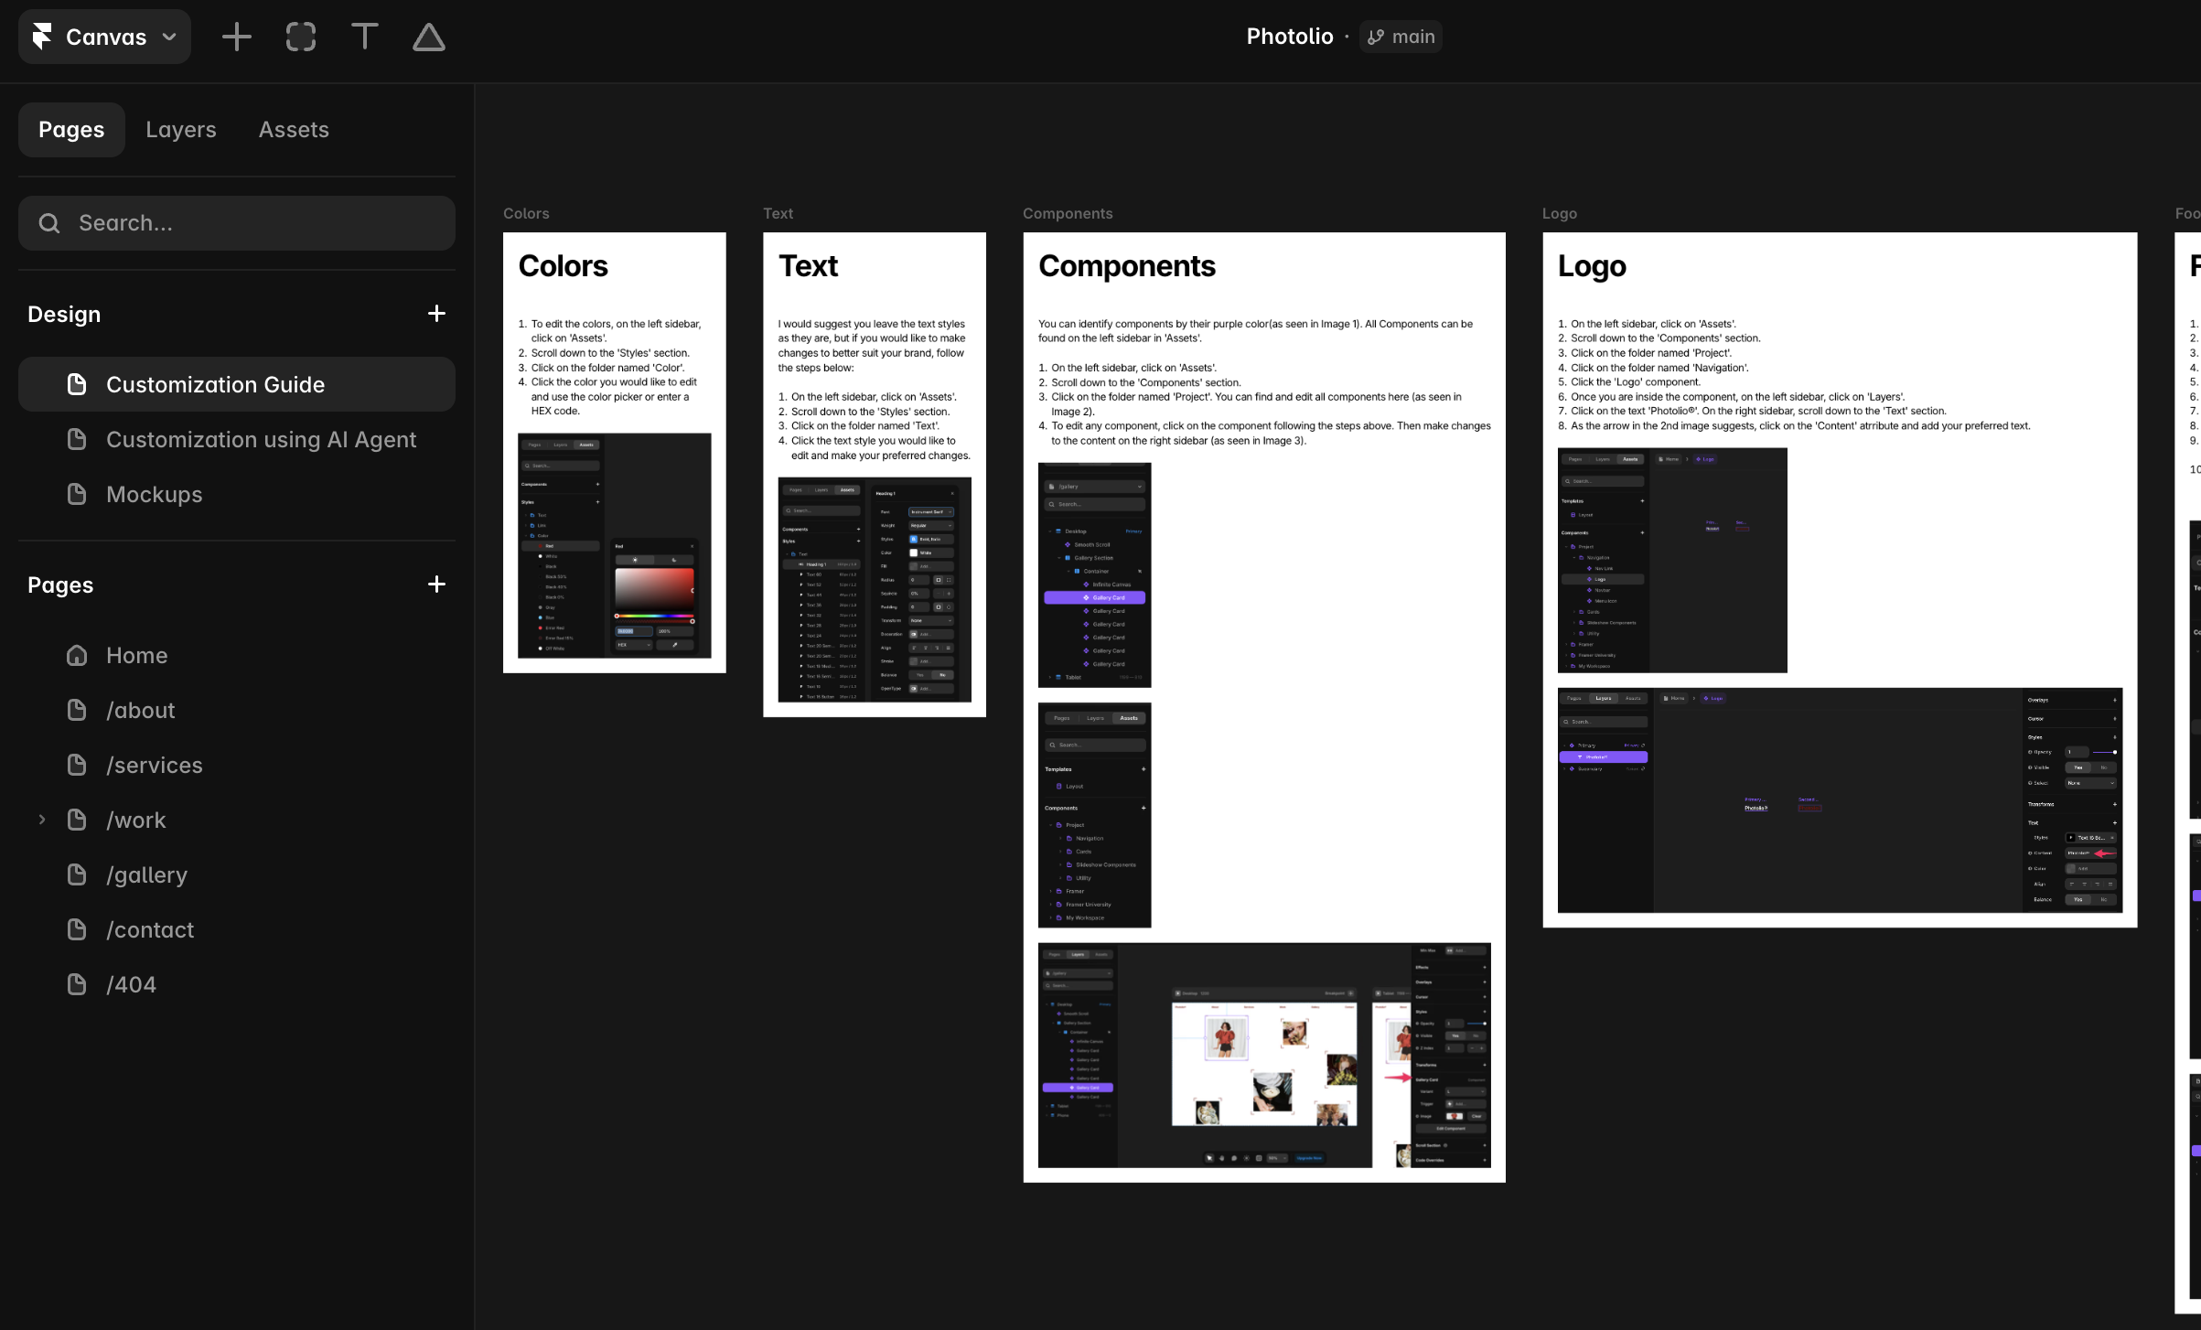Select the triangle Vector tool icon
The height and width of the screenshot is (1330, 2201).
[x=428, y=37]
